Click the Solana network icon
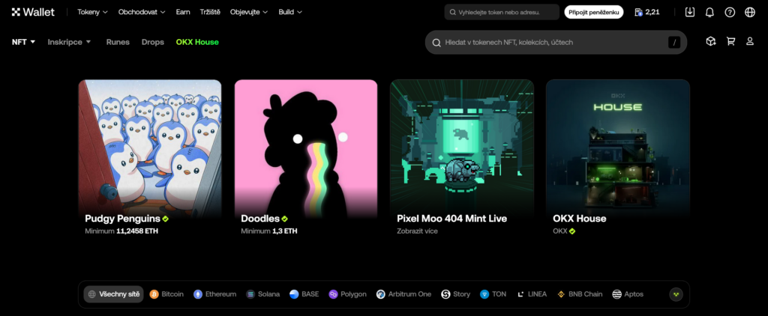 pyautogui.click(x=250, y=294)
